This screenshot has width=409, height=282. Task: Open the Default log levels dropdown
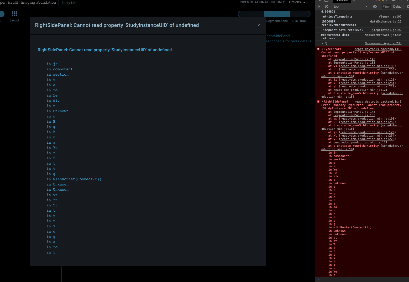397,7
